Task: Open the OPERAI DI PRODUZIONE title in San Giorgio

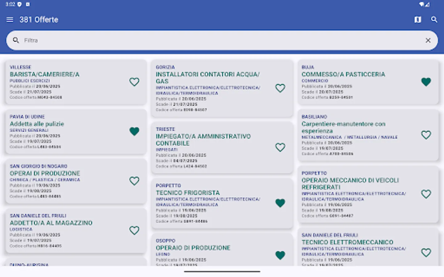Action: pyautogui.click(x=45, y=173)
